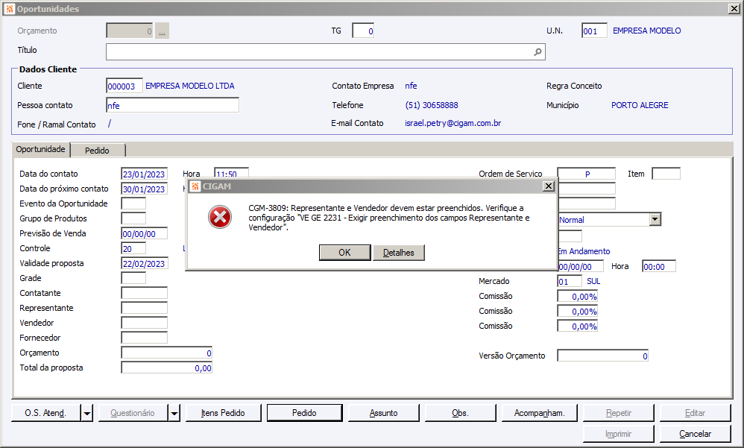Click the Cliente code field 000003
The height and width of the screenshot is (448, 744).
coord(124,86)
